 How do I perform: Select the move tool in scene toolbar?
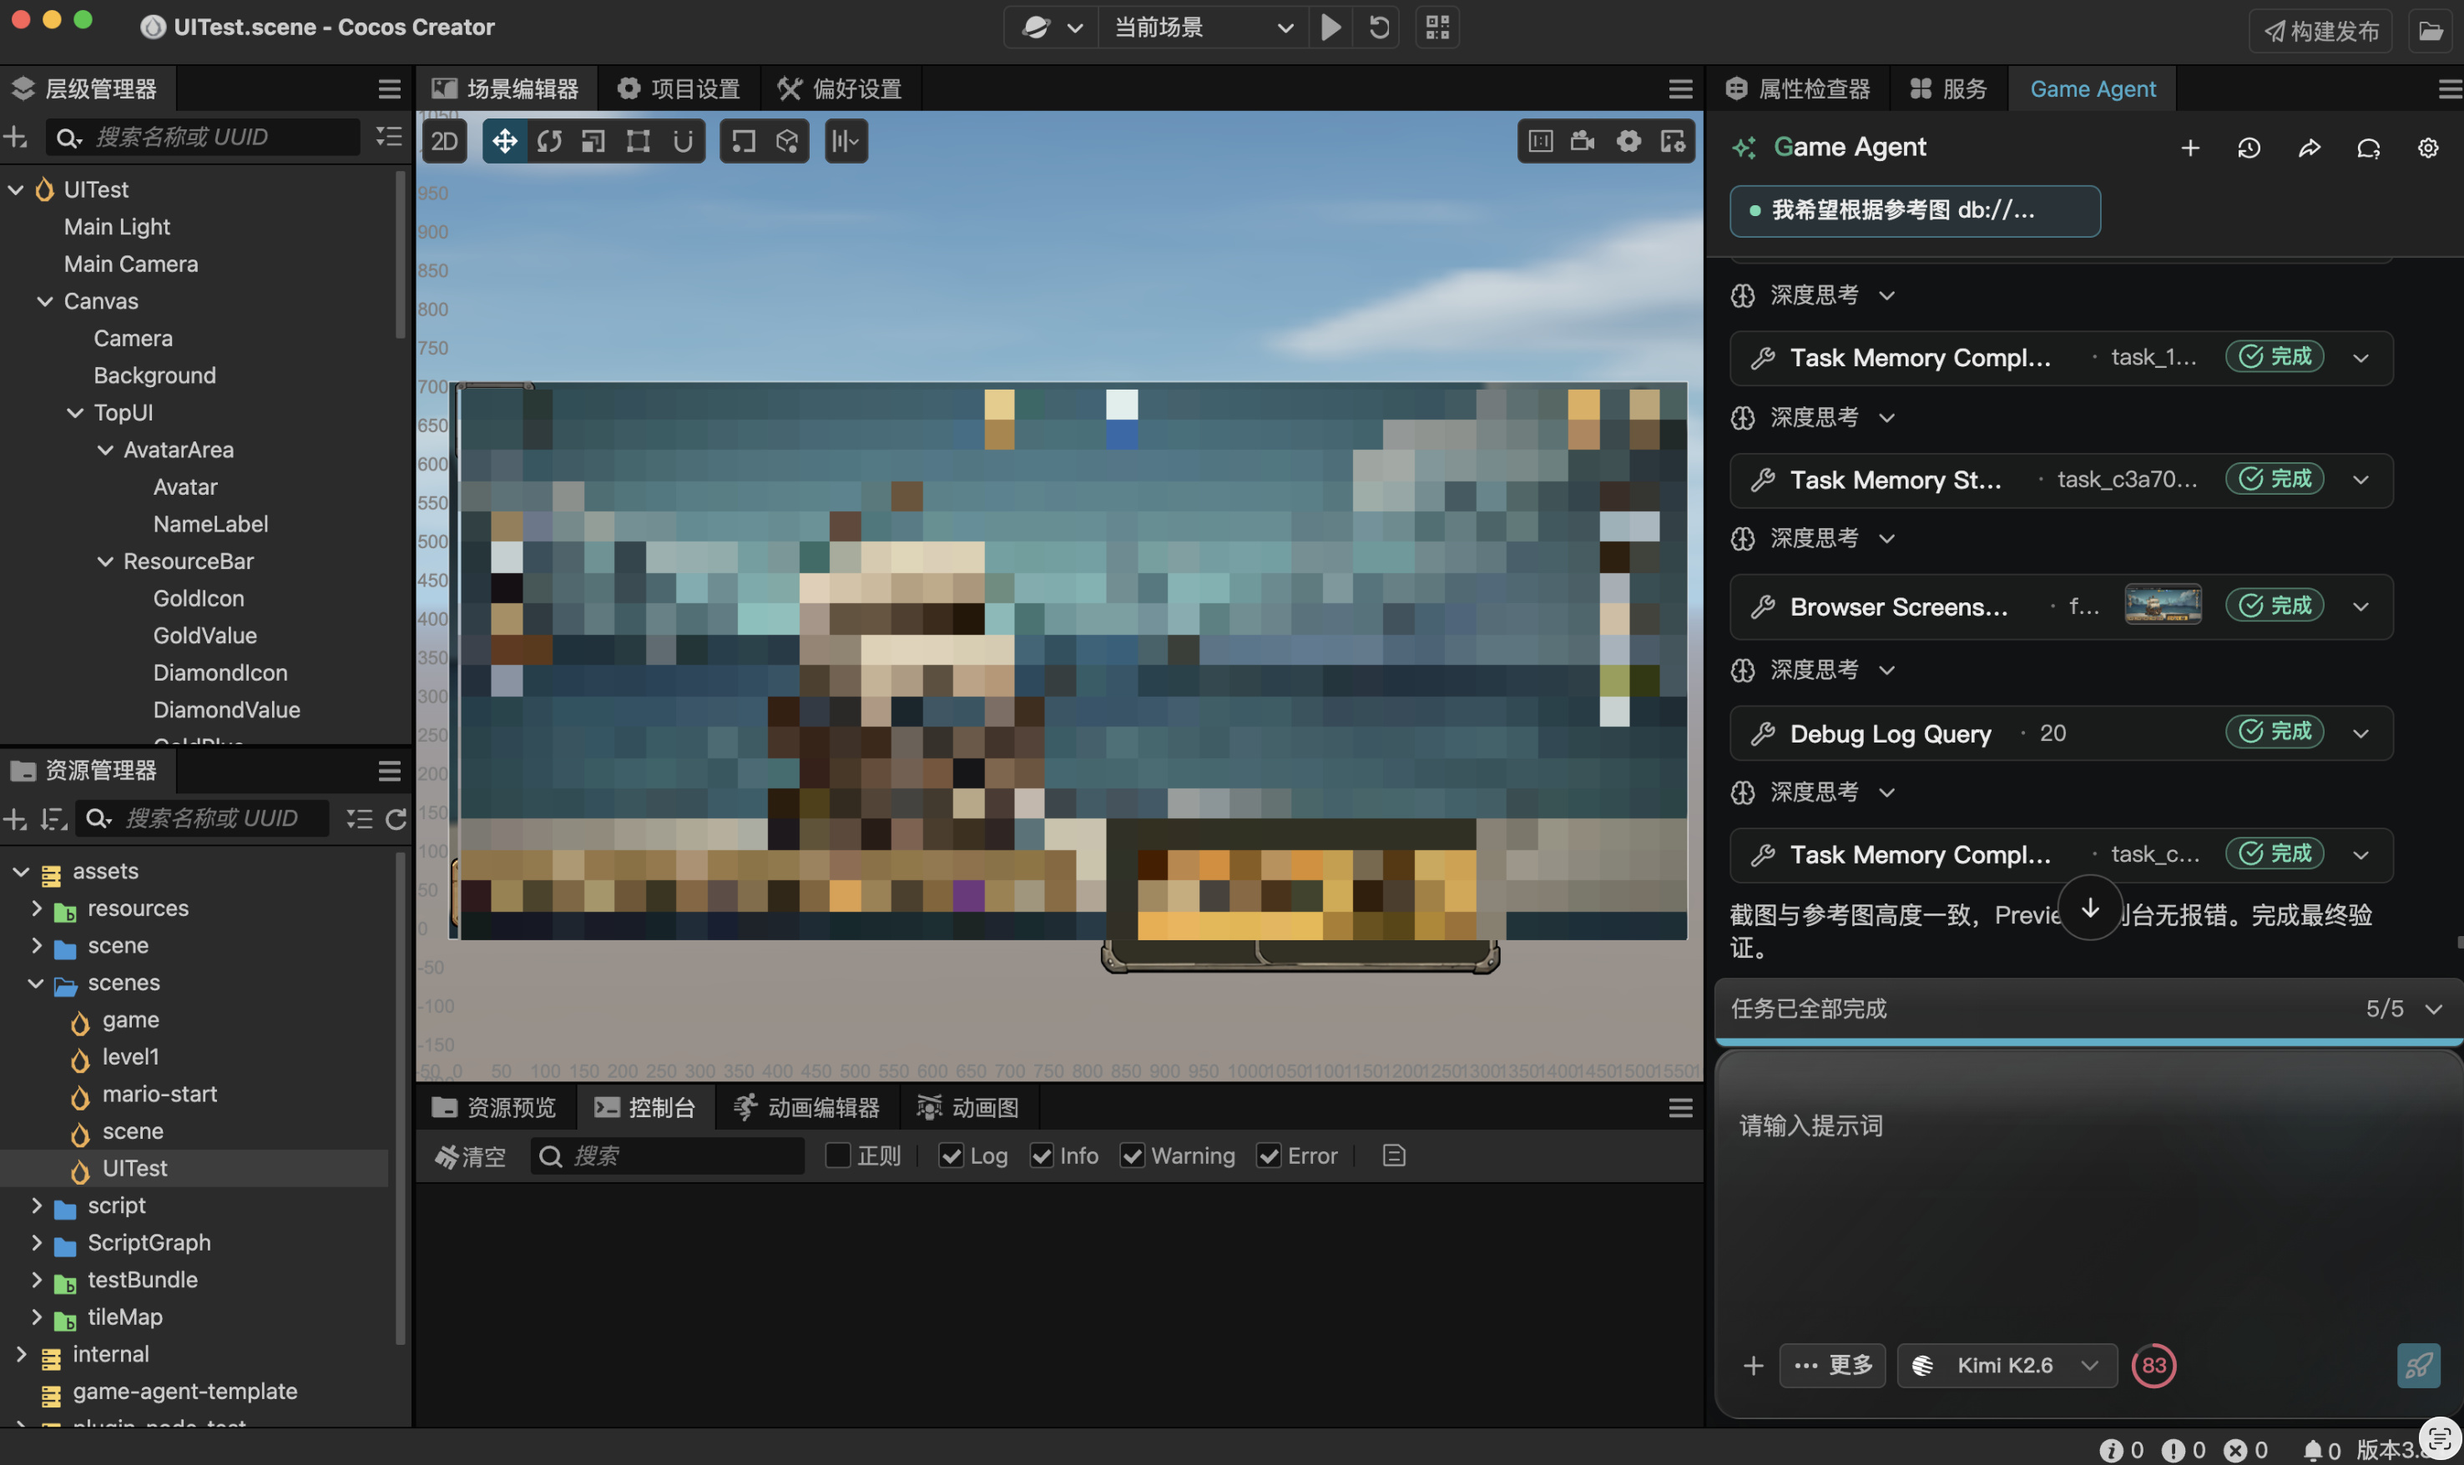pos(505,141)
